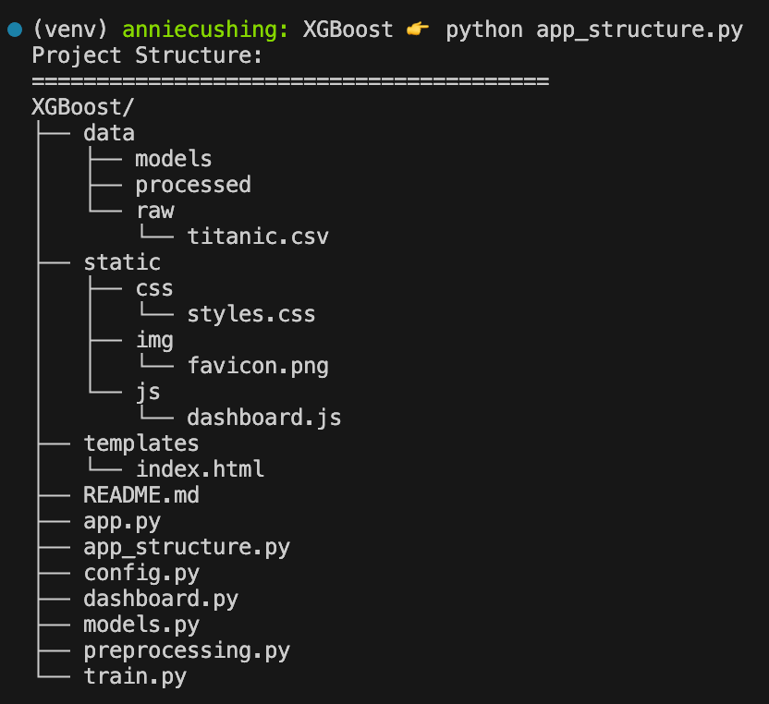The height and width of the screenshot is (704, 769).
Task: Click the 'app.py' file name
Action: click(x=122, y=522)
